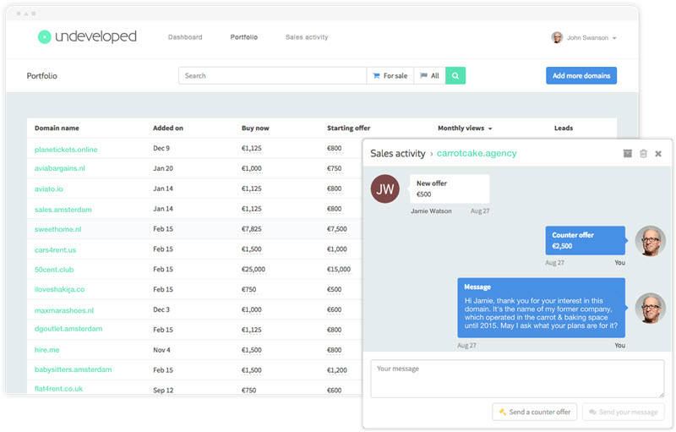Edit the €15,000 starting offer
This screenshot has width=676, height=432.
339,270
